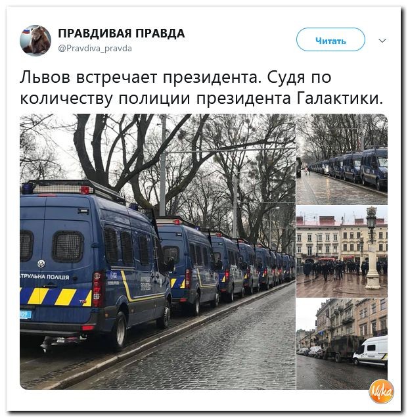Image resolution: width=408 pixels, height=418 pixels.
Task: Open top-right photo of van row
Action: point(342,159)
